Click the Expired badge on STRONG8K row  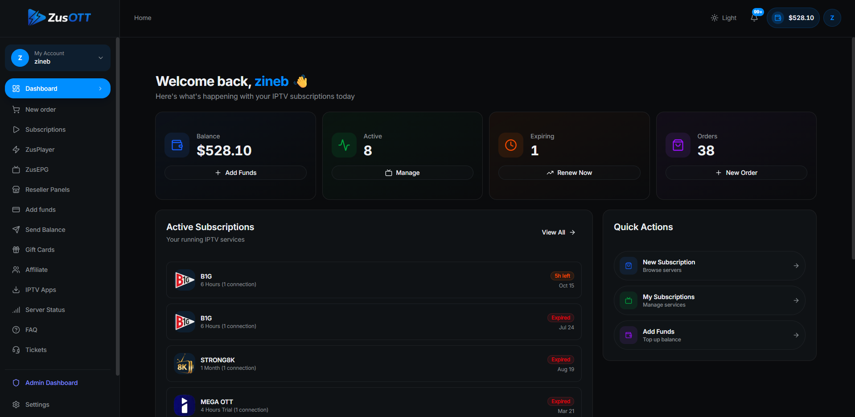click(561, 360)
